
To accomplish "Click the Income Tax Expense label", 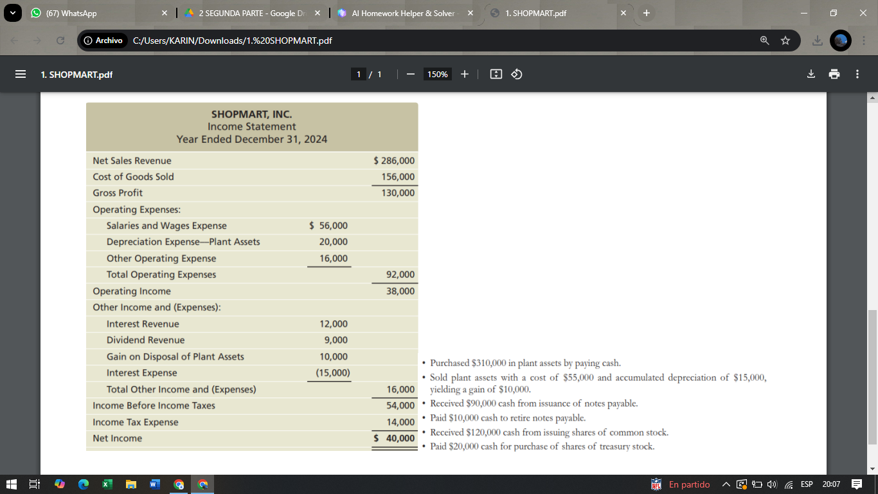I will coord(136,422).
